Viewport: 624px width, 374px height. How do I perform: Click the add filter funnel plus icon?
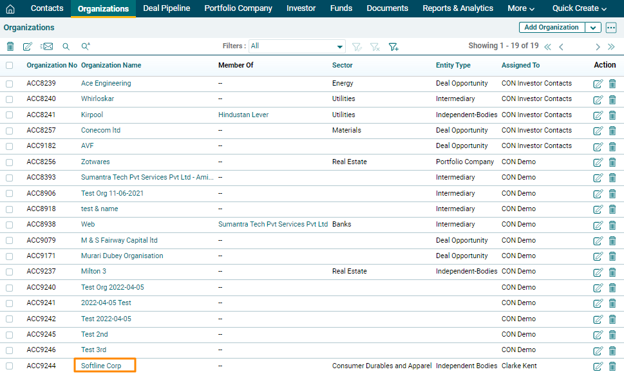393,46
